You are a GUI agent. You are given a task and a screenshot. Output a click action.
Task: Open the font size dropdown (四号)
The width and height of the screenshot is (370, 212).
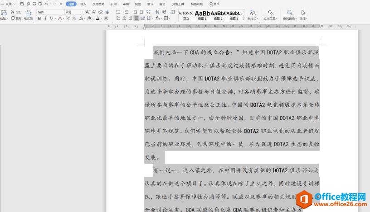[x=82, y=12]
